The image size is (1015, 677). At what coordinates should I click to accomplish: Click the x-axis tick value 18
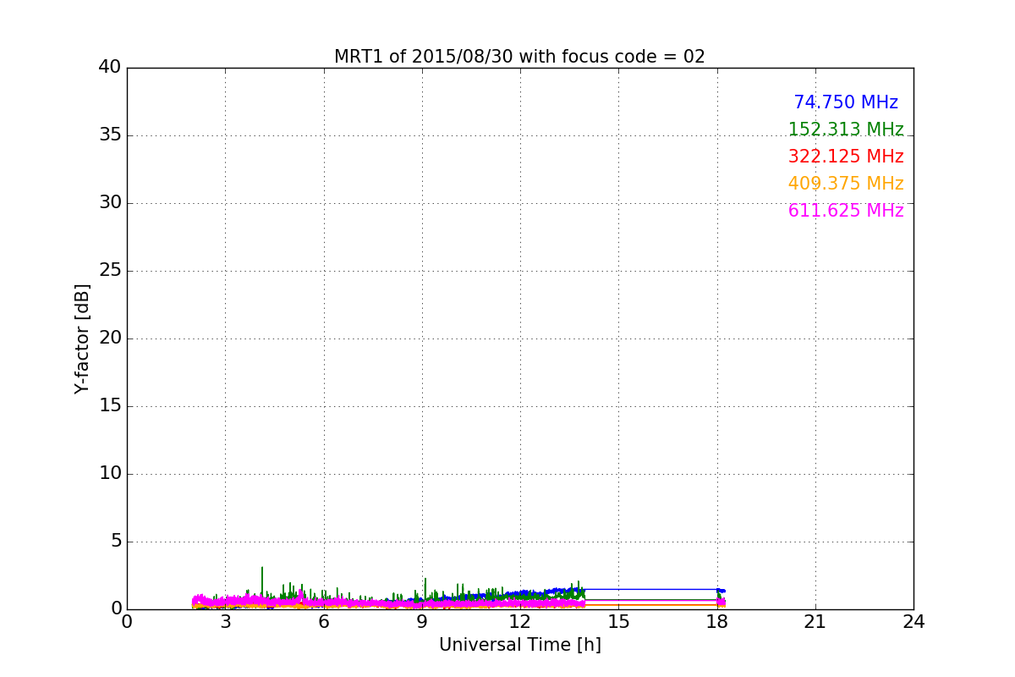717,622
